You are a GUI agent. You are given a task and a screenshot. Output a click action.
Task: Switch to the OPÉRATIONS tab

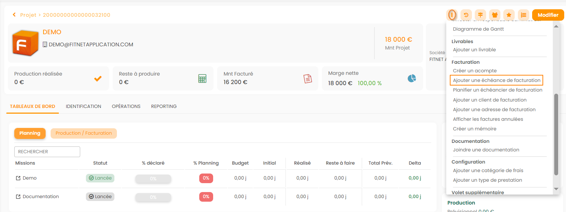pyautogui.click(x=126, y=106)
